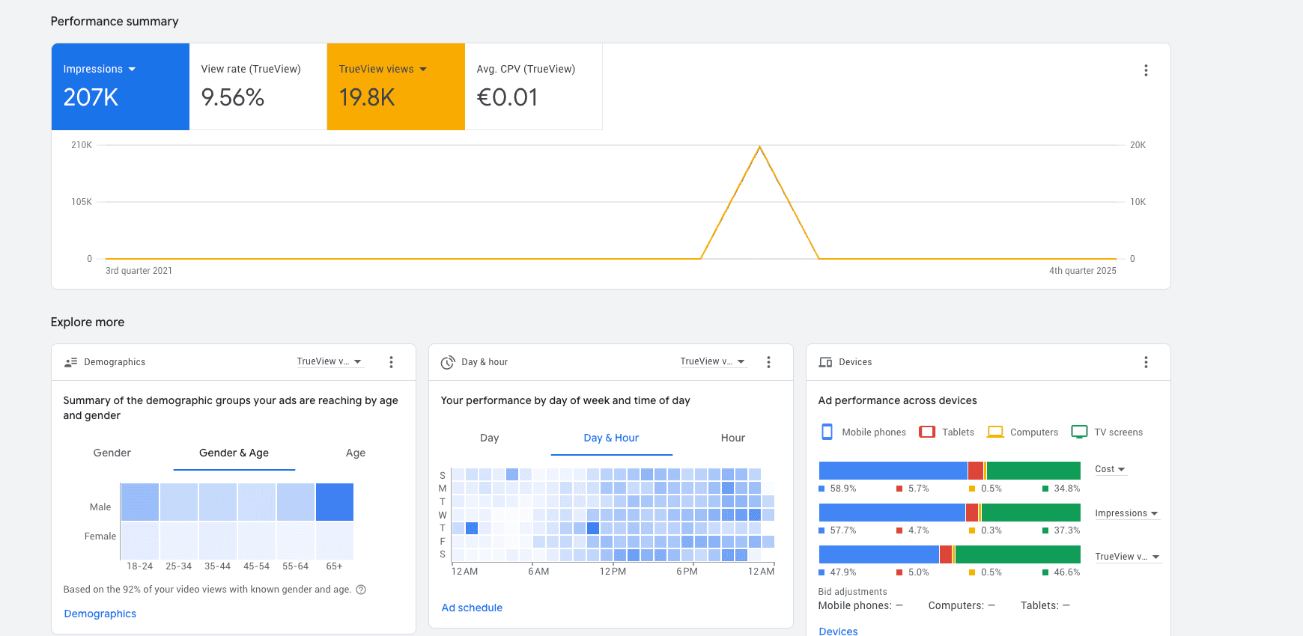Select the Day & Hour tab

click(611, 438)
